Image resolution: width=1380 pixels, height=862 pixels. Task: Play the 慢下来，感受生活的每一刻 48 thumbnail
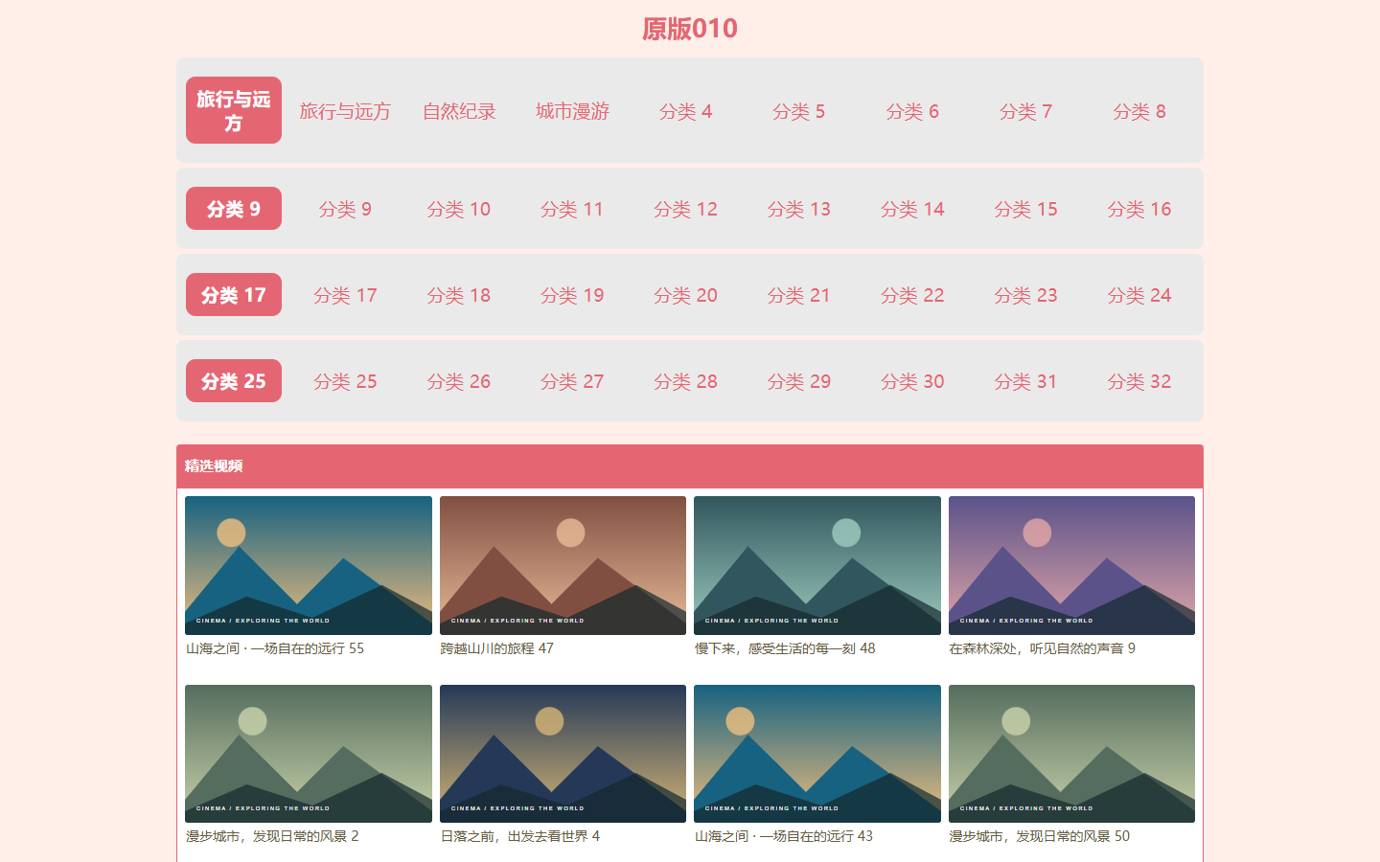817,565
